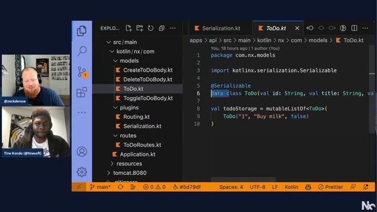Open Application.kt file

(137, 154)
